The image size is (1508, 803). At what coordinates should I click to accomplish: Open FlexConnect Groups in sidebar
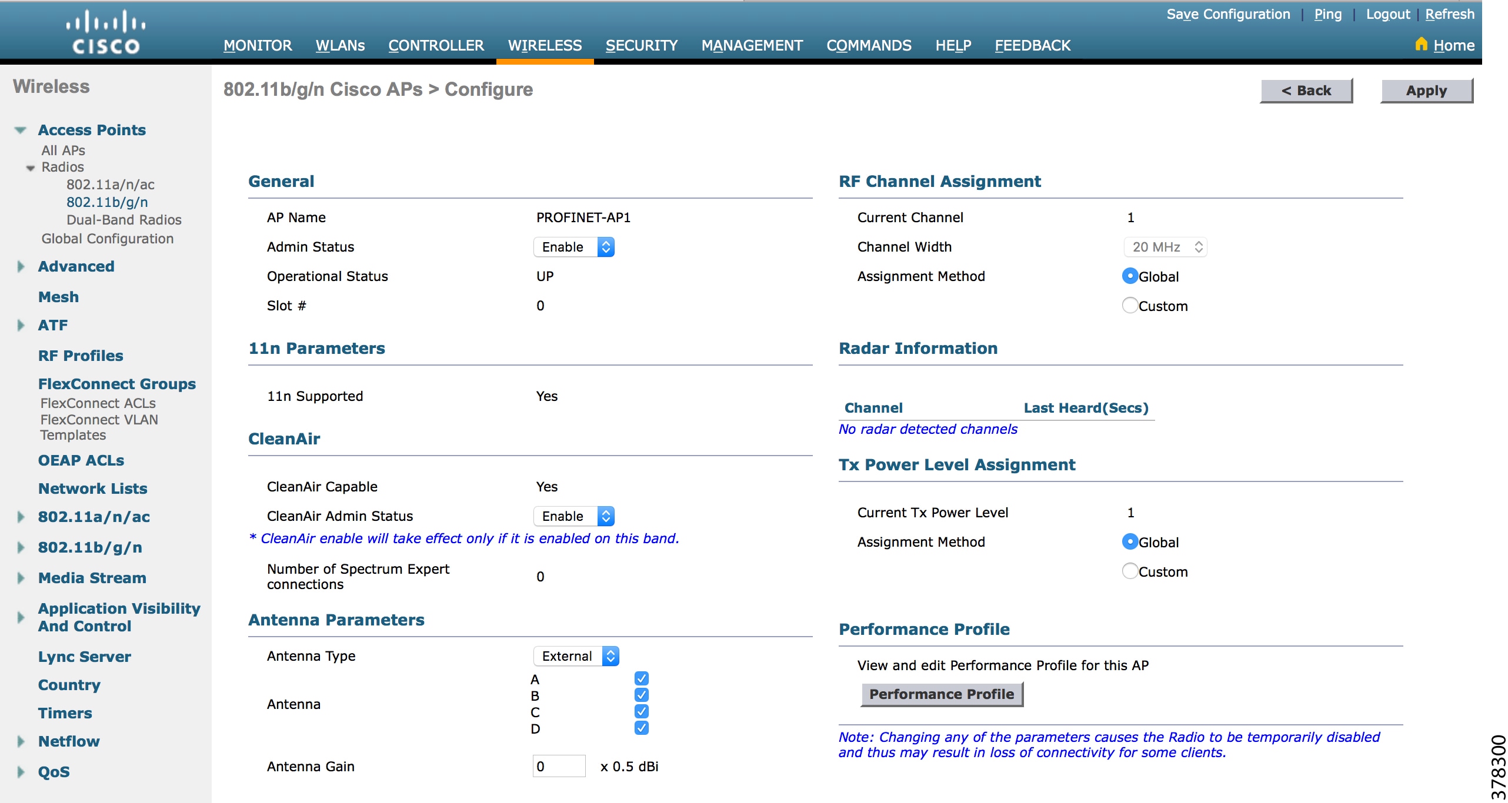(116, 384)
